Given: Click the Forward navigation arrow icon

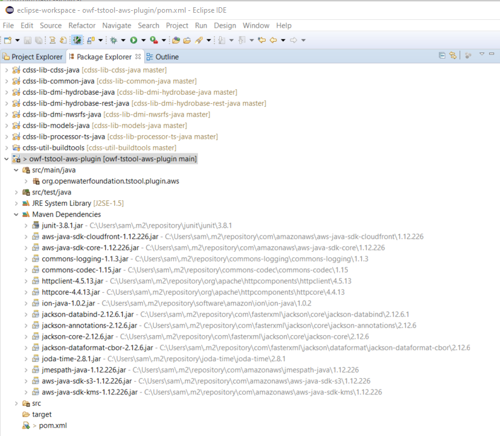Looking at the screenshot, I should (x=293, y=40).
